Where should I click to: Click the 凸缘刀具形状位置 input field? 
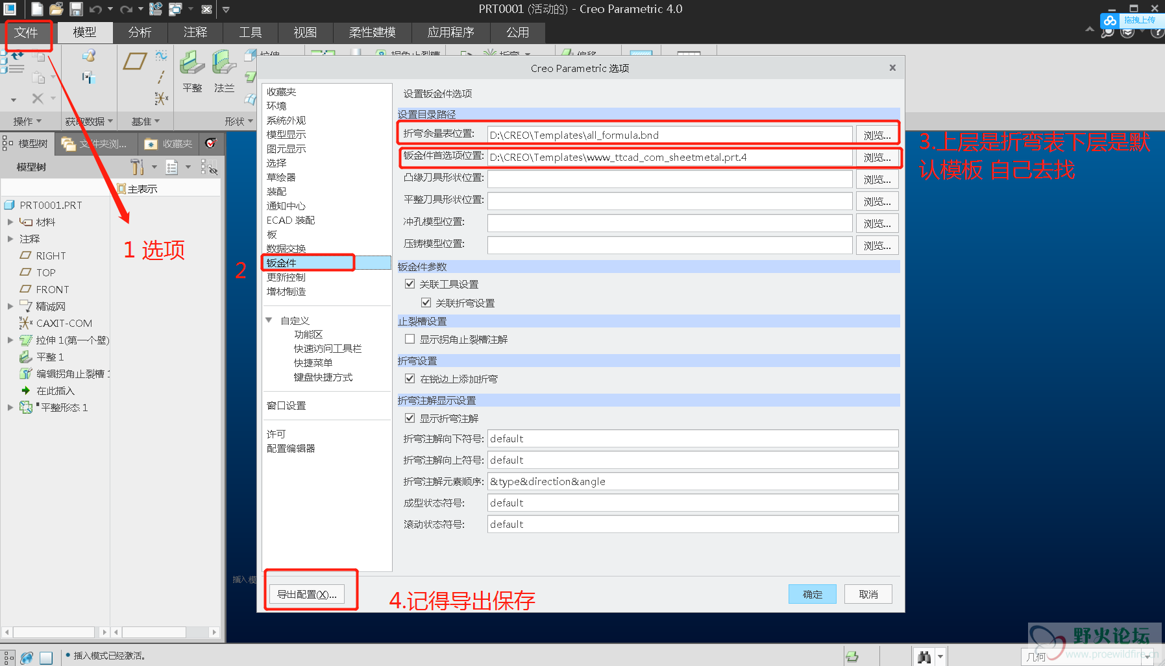point(670,179)
